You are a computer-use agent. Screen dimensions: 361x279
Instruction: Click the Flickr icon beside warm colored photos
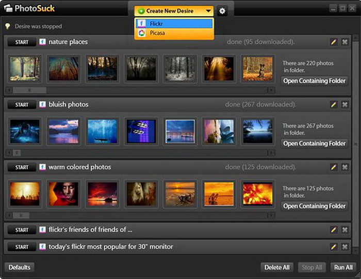42,167
